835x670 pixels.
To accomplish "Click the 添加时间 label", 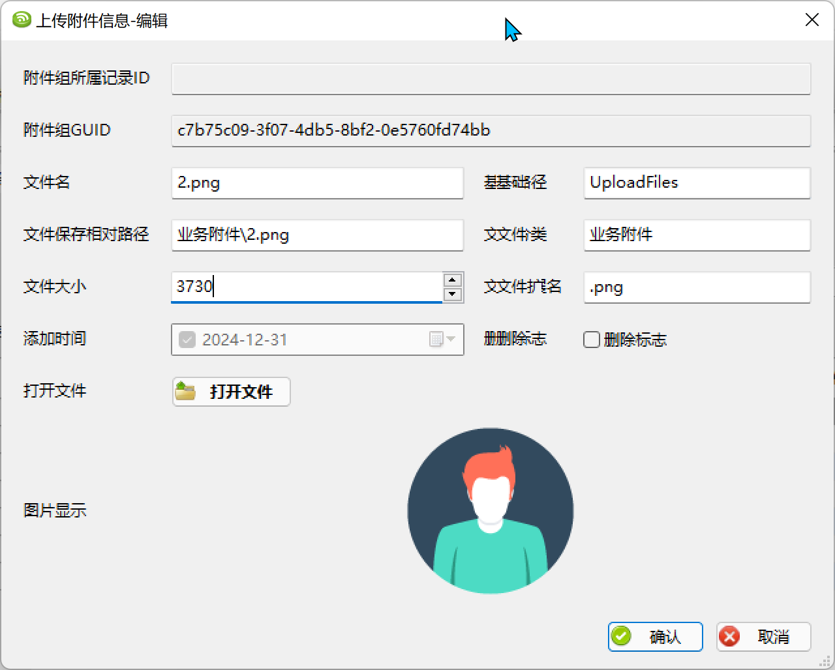I will pos(55,339).
